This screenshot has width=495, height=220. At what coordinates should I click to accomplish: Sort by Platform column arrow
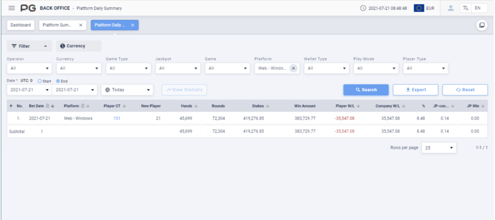click(88, 106)
